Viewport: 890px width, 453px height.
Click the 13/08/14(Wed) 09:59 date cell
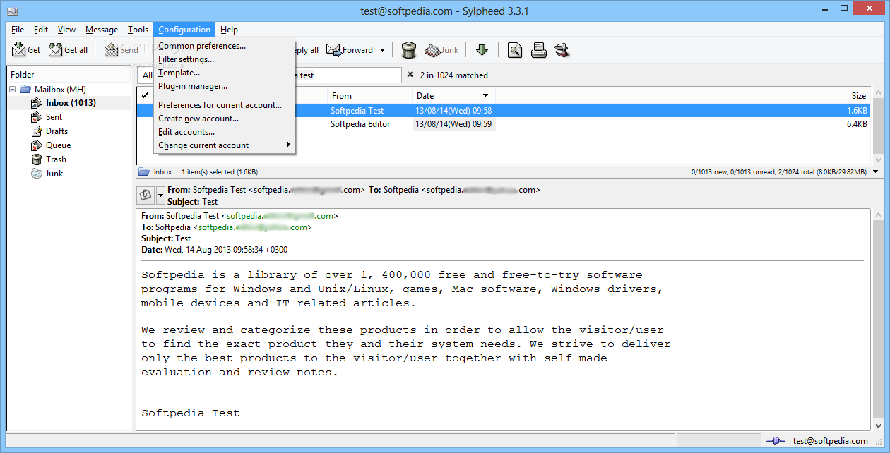(453, 124)
